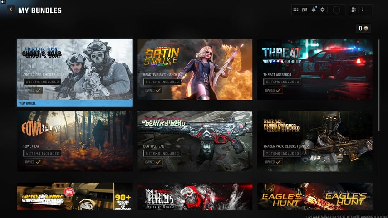The image size is (388, 218).
Task: Click the muted speaker icon in the corner
Action: pos(3,2)
